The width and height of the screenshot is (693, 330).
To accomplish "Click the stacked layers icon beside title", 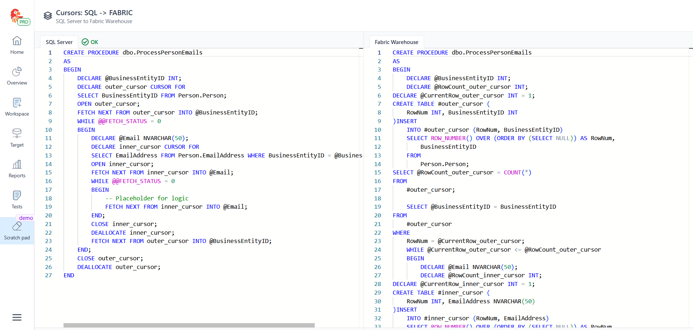I will point(48,16).
